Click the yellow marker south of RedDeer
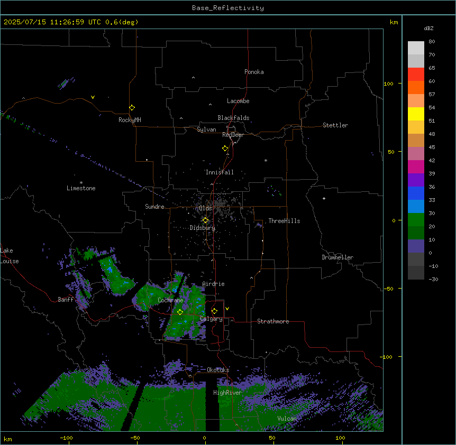 [225, 149]
